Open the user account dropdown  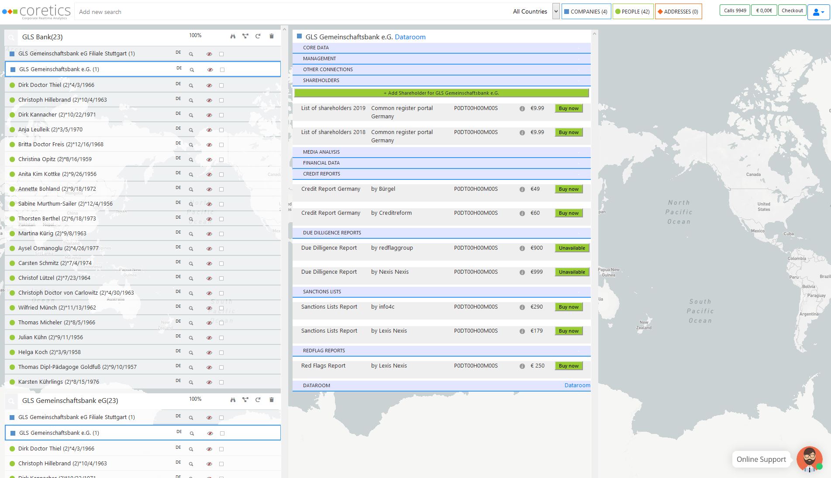[818, 12]
